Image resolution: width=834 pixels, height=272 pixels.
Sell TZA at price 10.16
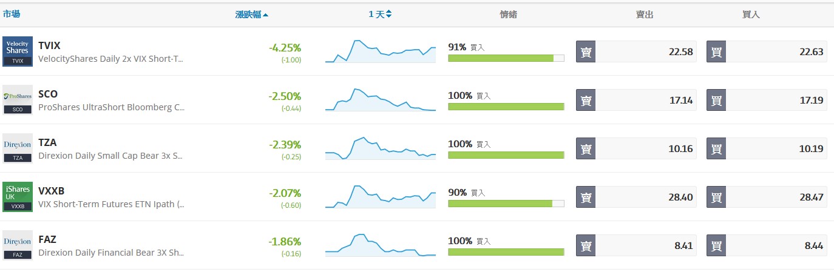click(x=636, y=148)
